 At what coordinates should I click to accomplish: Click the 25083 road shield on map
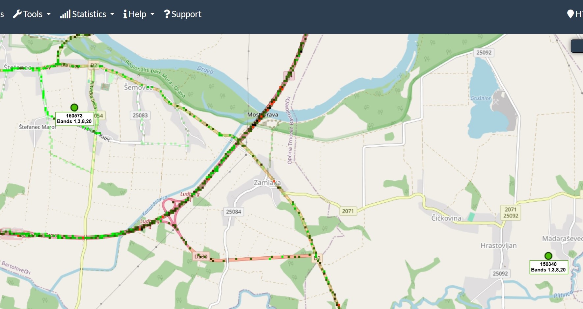click(140, 116)
